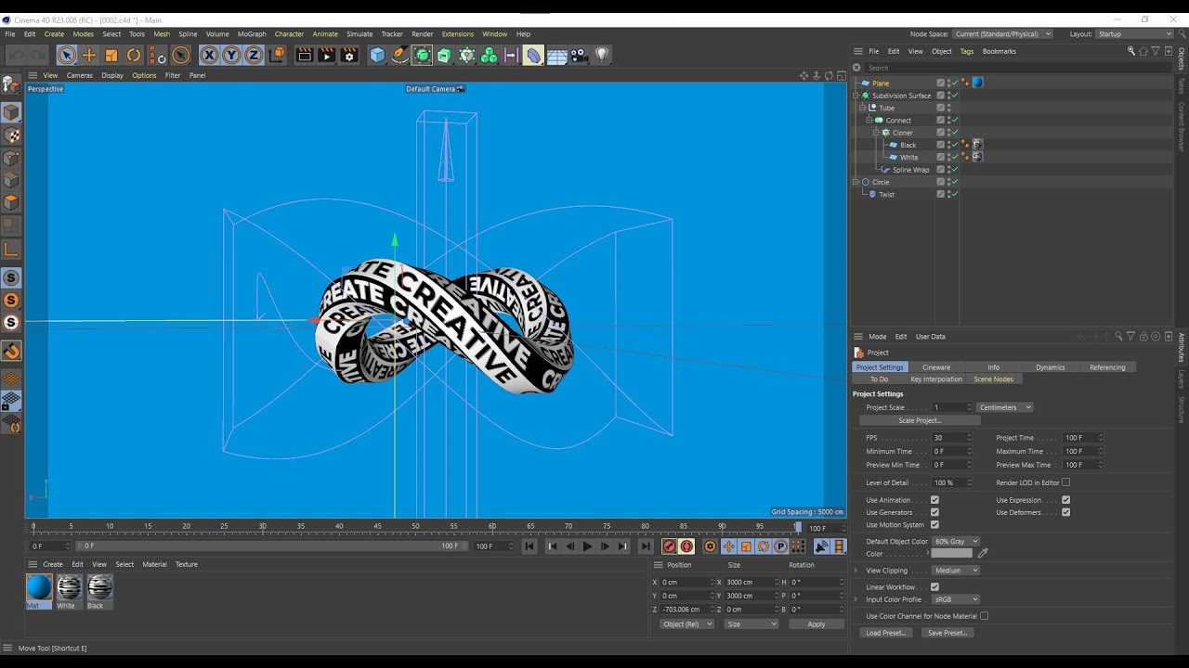Select the Scale tool in top toolbar
Viewport: 1189px width, 668px height.
point(111,56)
